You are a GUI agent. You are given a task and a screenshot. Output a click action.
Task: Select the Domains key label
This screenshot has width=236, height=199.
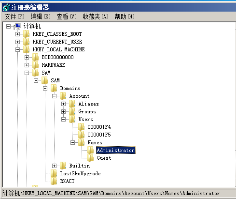70,88
